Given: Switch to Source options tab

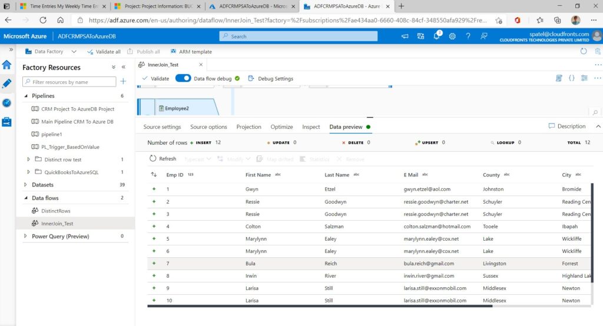Looking at the screenshot, I should pyautogui.click(x=208, y=127).
